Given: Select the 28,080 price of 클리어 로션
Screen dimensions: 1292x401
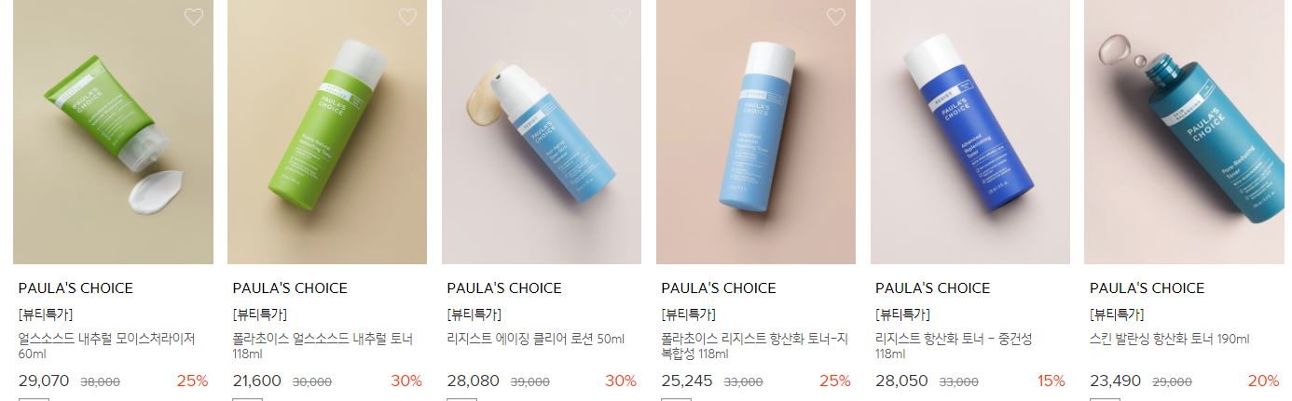Looking at the screenshot, I should (x=474, y=381).
